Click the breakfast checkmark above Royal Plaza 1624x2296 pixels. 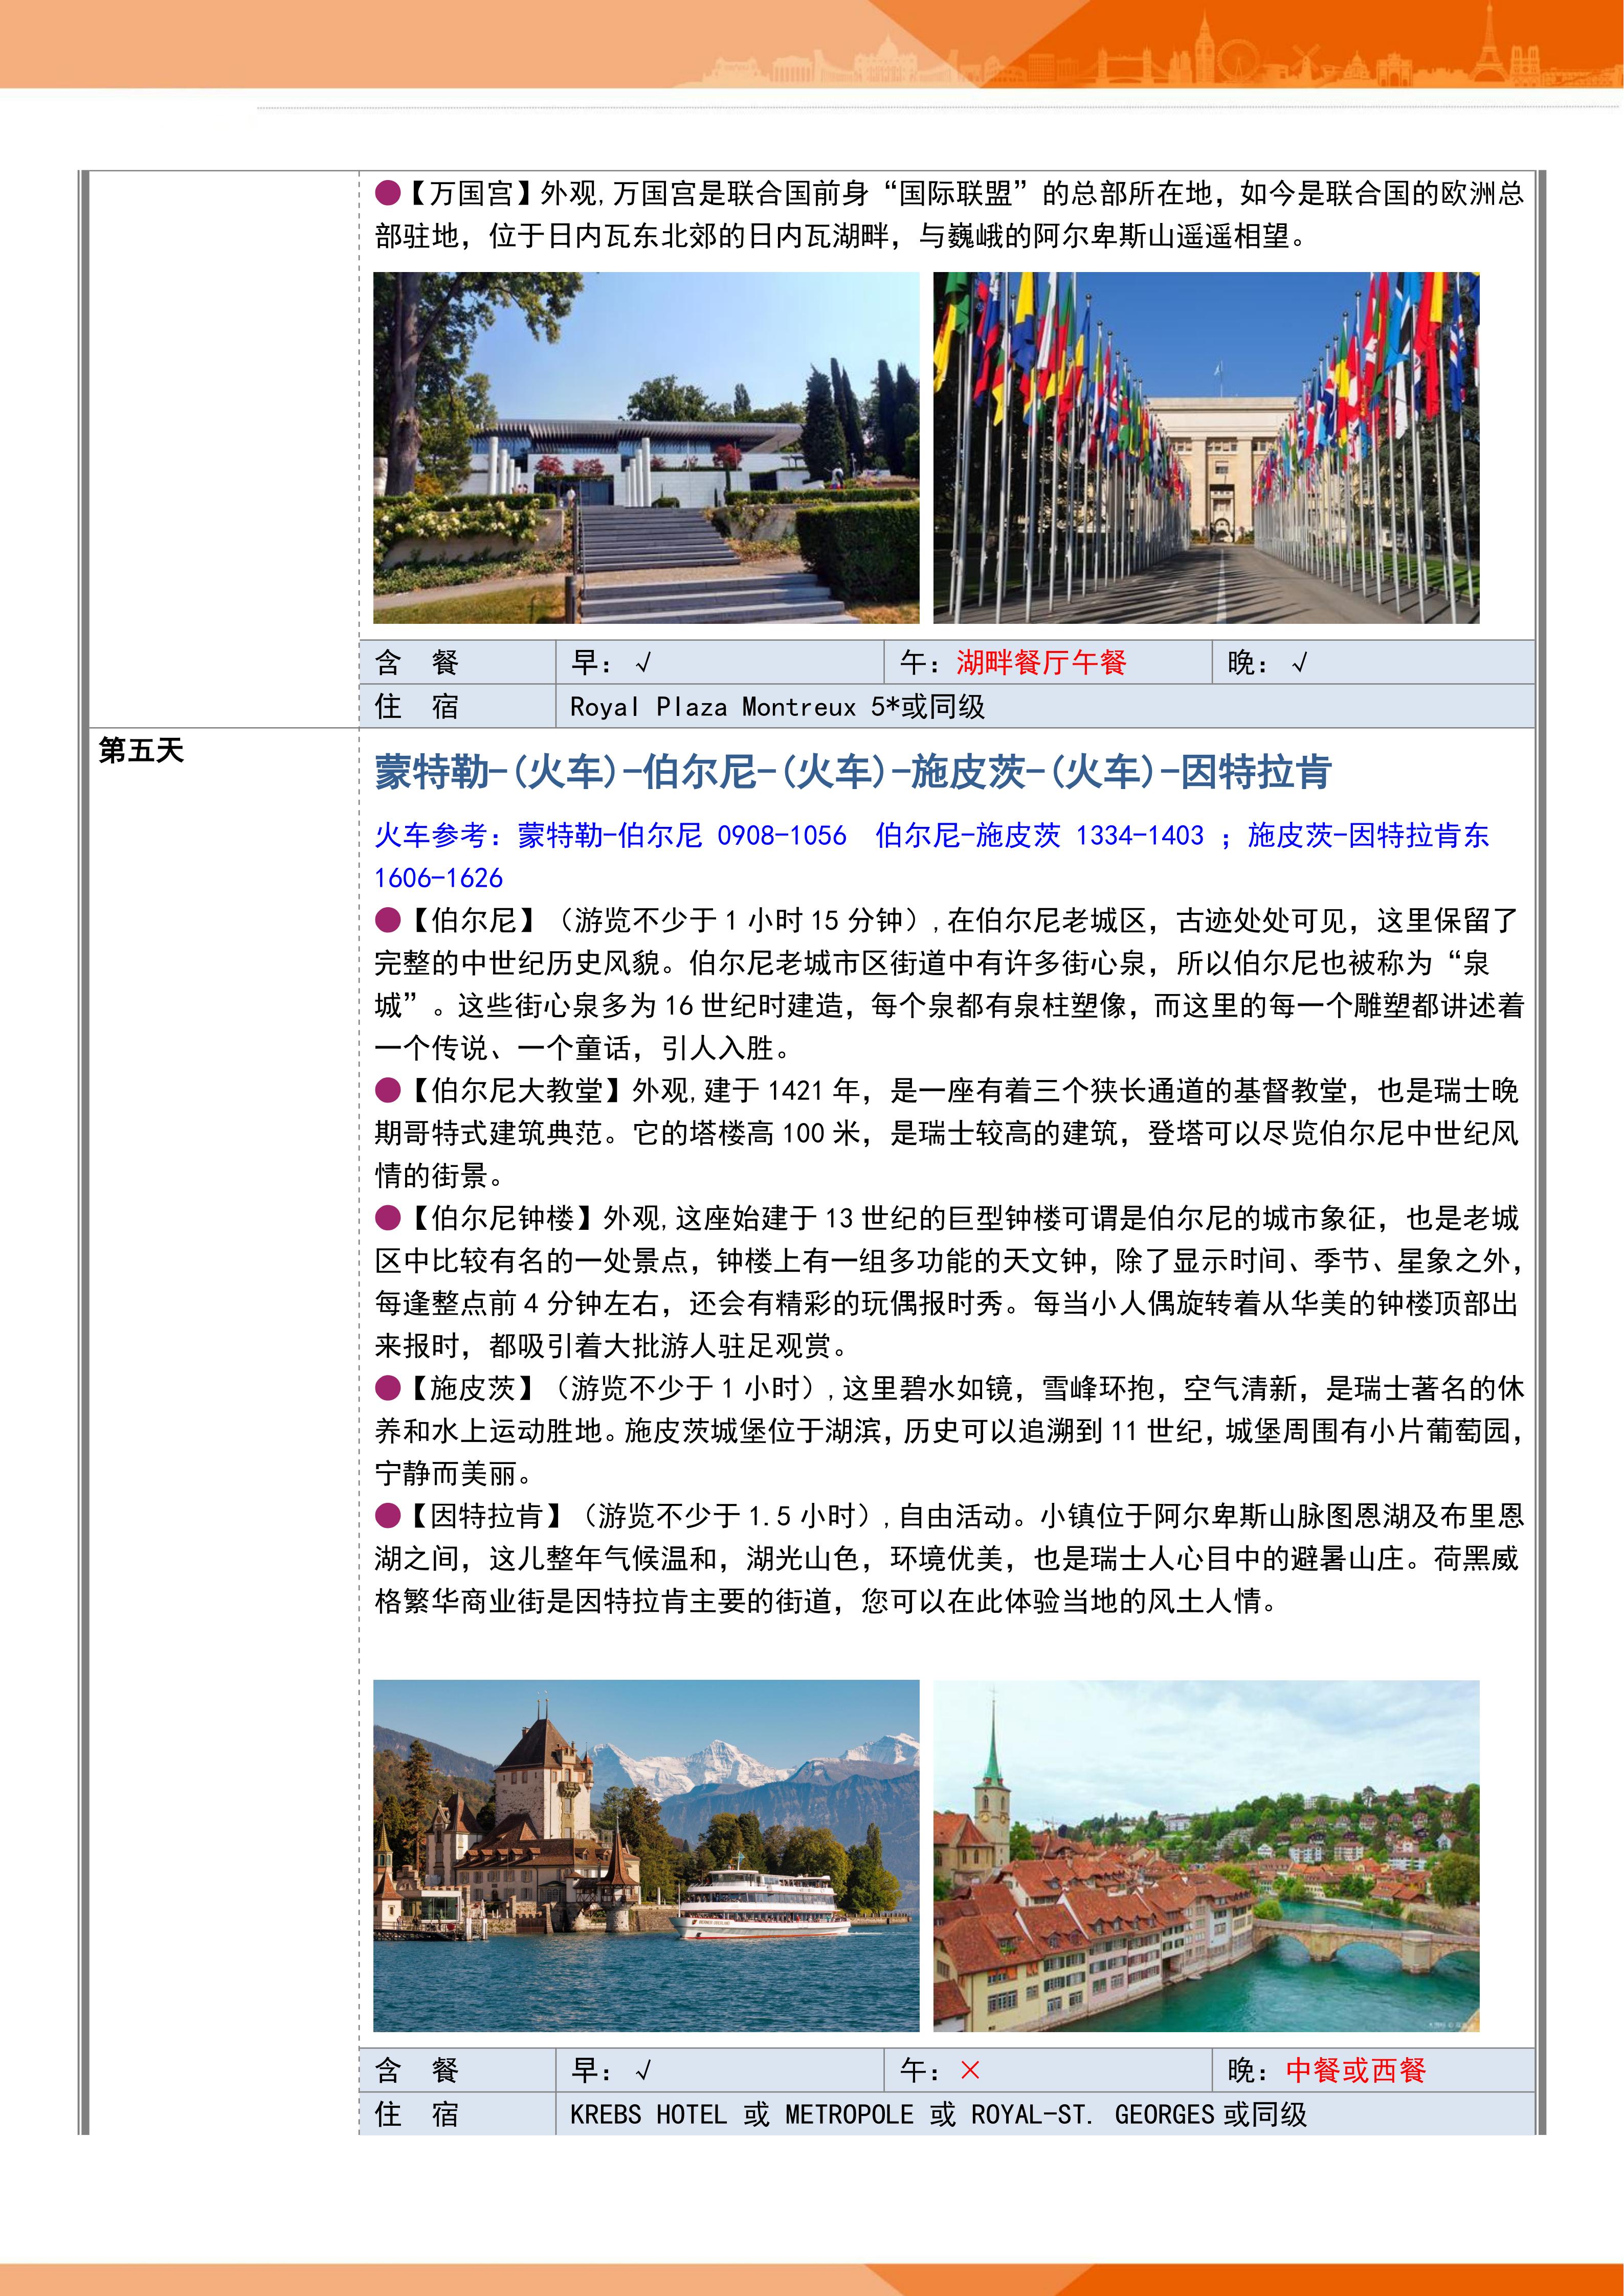point(644,663)
